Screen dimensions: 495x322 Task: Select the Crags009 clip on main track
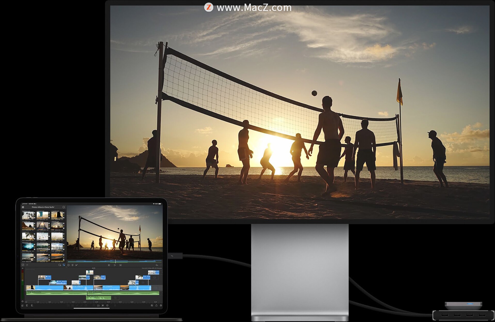[x=78, y=288]
